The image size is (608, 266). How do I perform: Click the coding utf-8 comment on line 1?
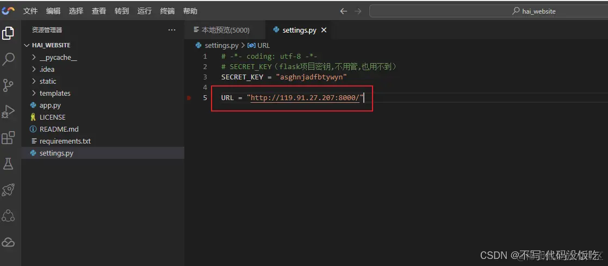tap(270, 56)
